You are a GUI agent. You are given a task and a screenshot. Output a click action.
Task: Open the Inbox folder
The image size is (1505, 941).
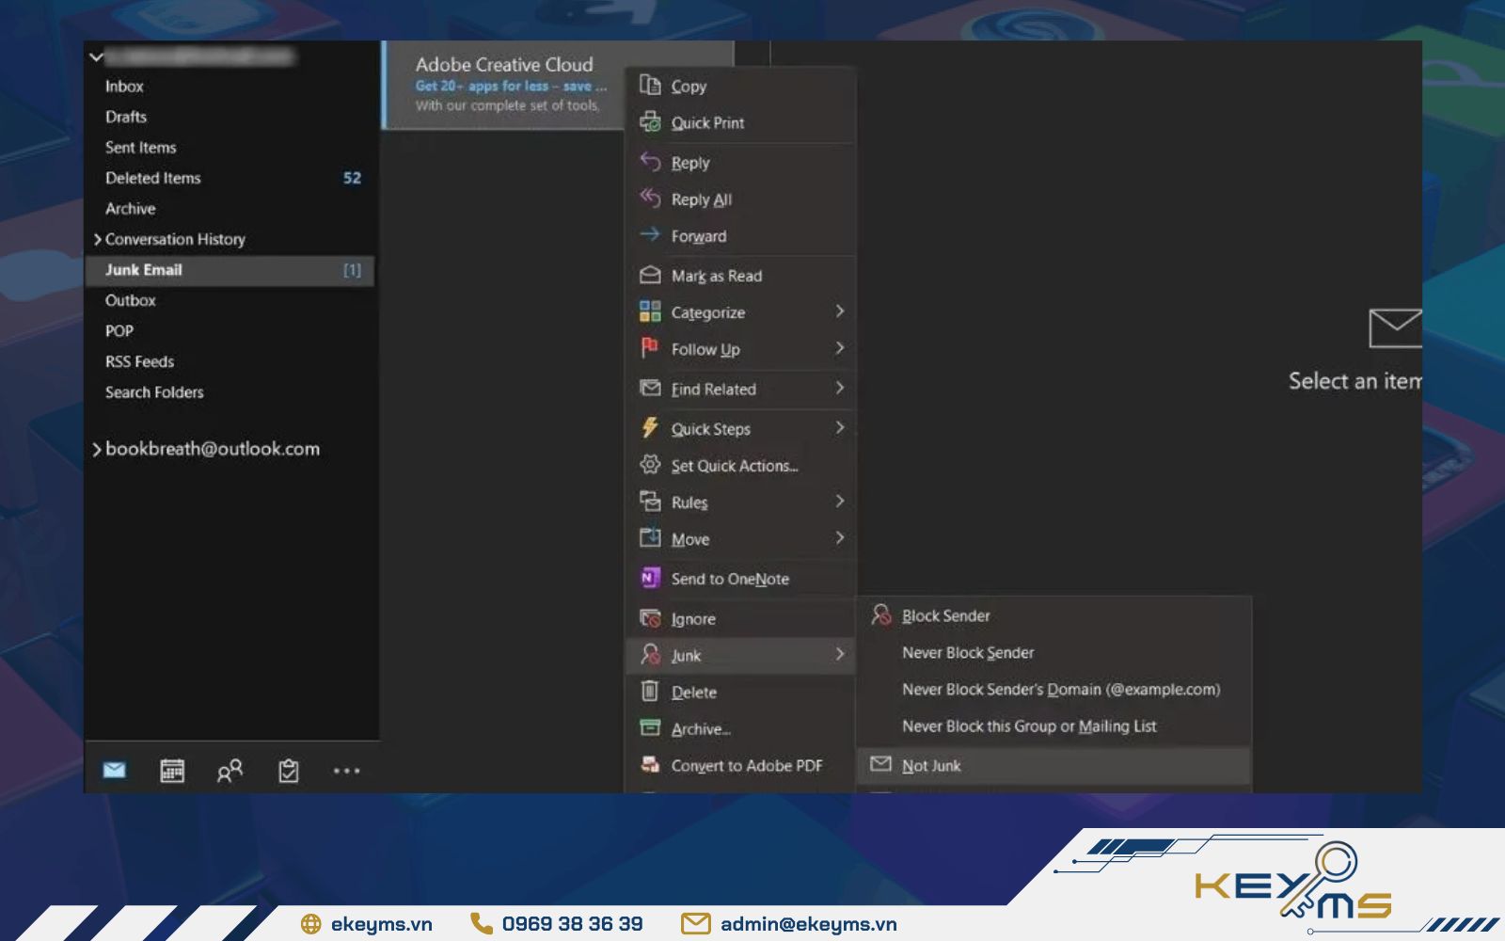[124, 87]
